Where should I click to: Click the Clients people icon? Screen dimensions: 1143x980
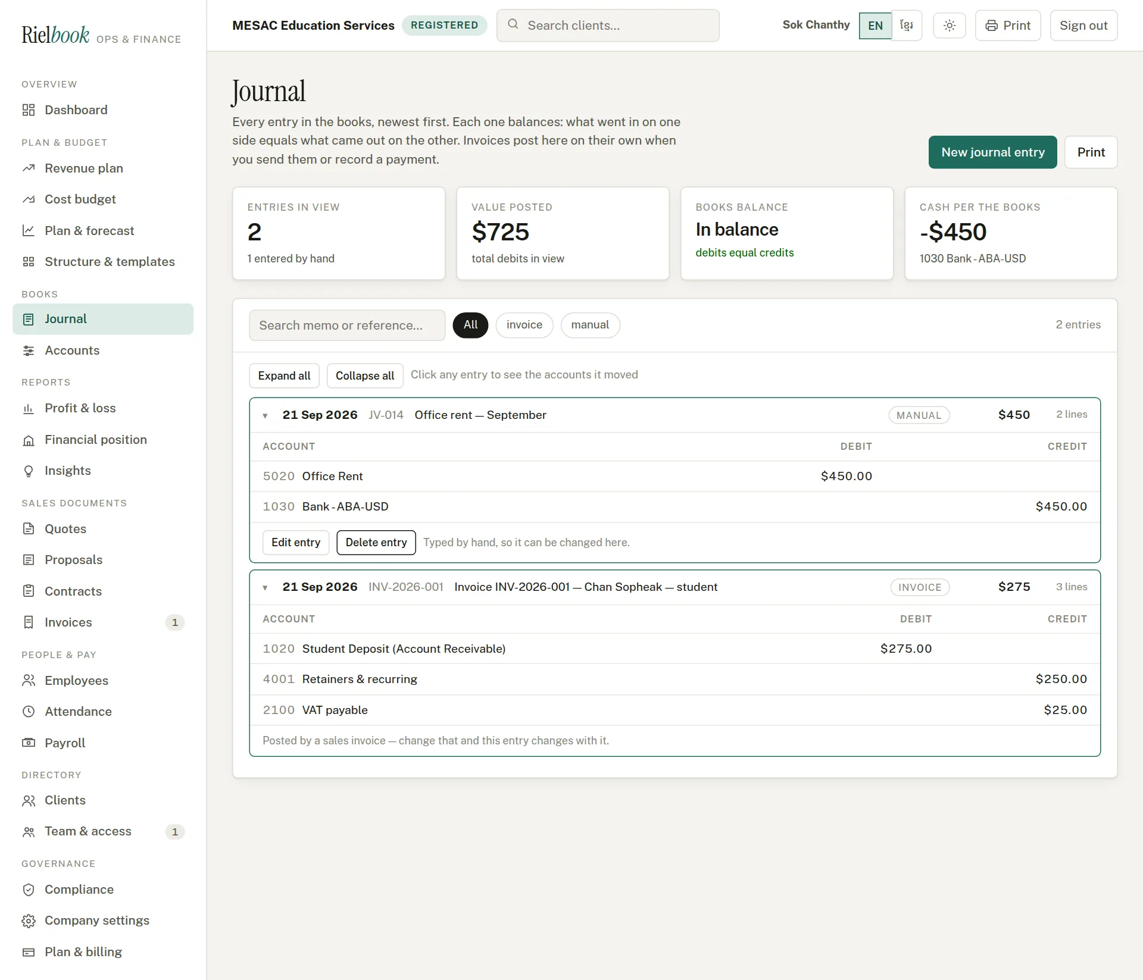coord(29,800)
